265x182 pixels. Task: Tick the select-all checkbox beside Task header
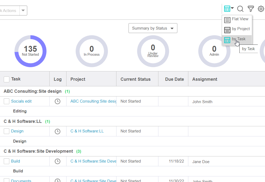(6, 79)
